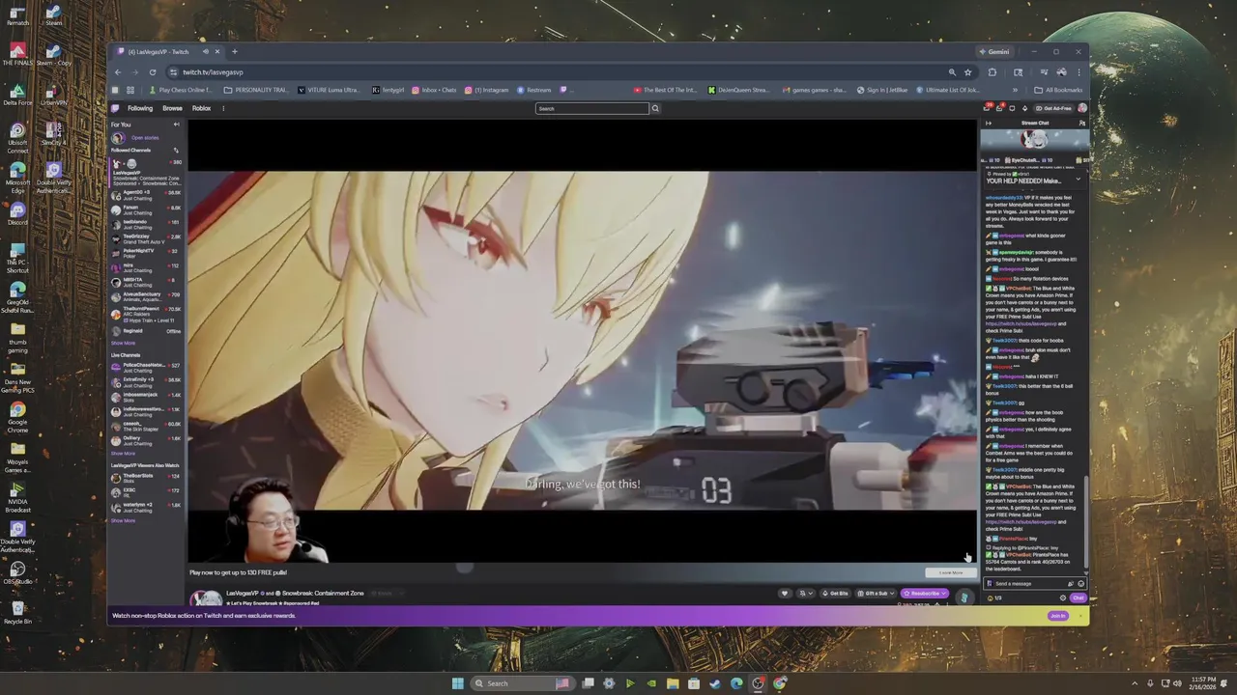Click the heart follow icon

(785, 594)
